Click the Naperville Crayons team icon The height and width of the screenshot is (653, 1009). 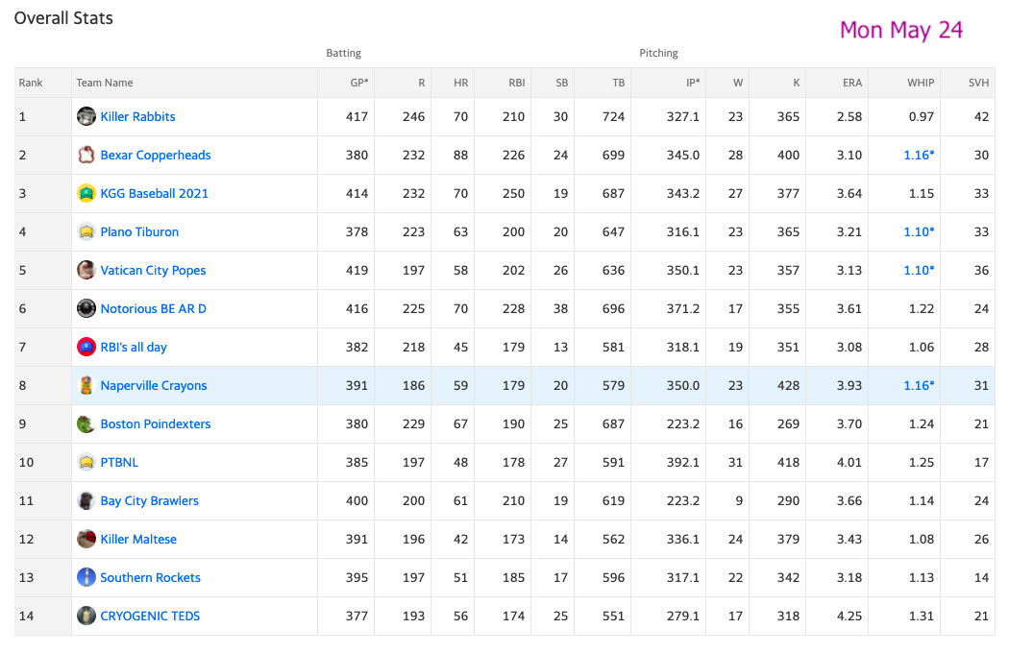tap(86, 385)
